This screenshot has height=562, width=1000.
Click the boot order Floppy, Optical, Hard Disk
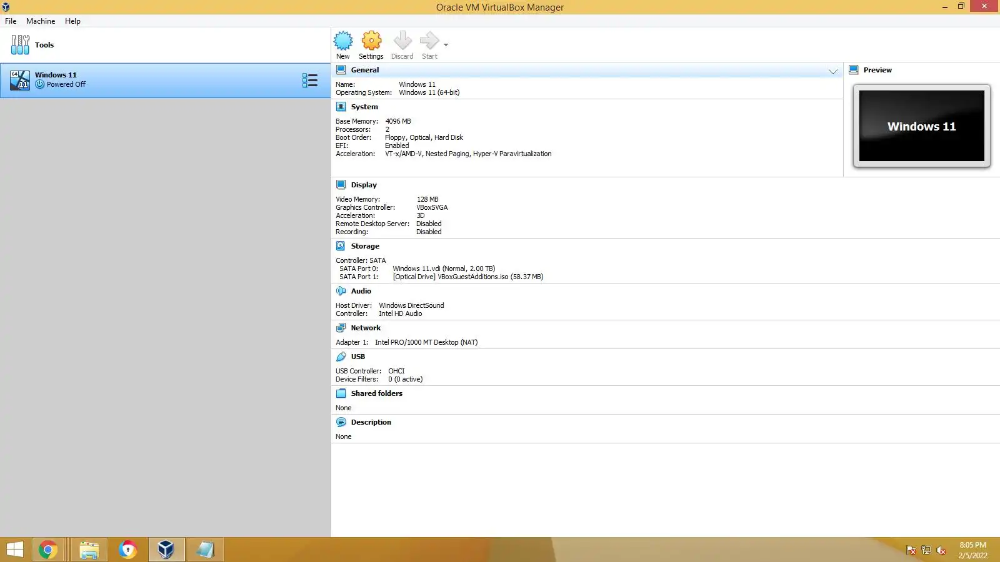[x=424, y=137]
